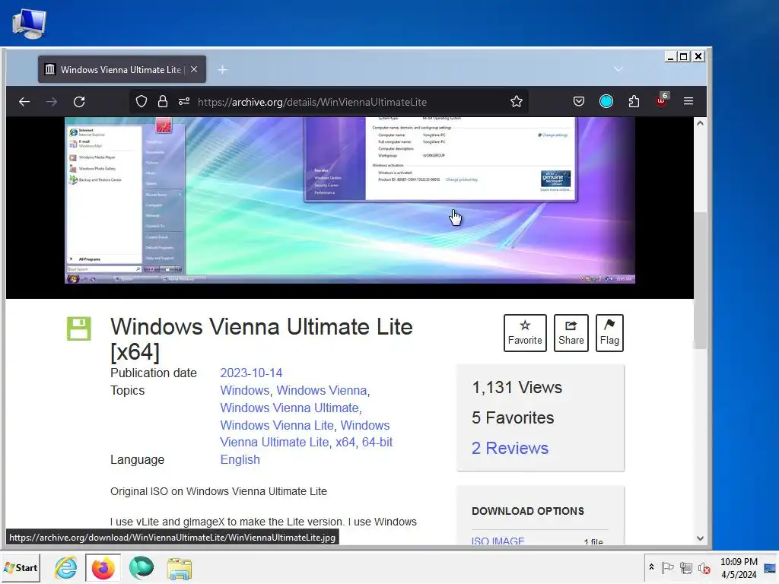Share this archive item

571,333
